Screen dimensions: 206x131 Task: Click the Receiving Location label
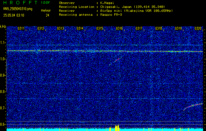tap(77, 7)
